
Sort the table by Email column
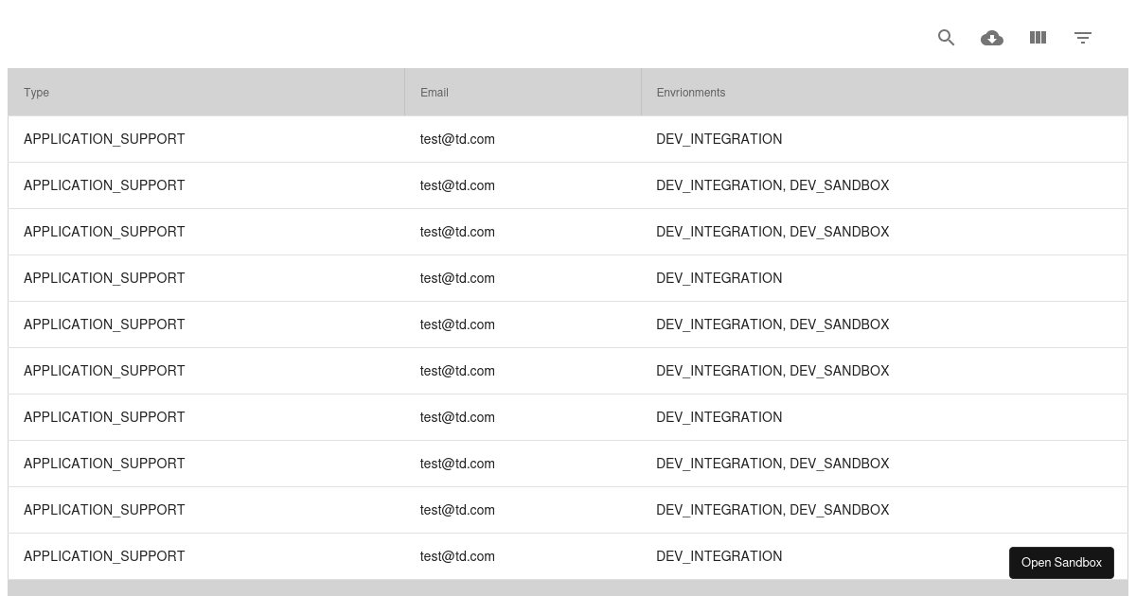[x=435, y=92]
